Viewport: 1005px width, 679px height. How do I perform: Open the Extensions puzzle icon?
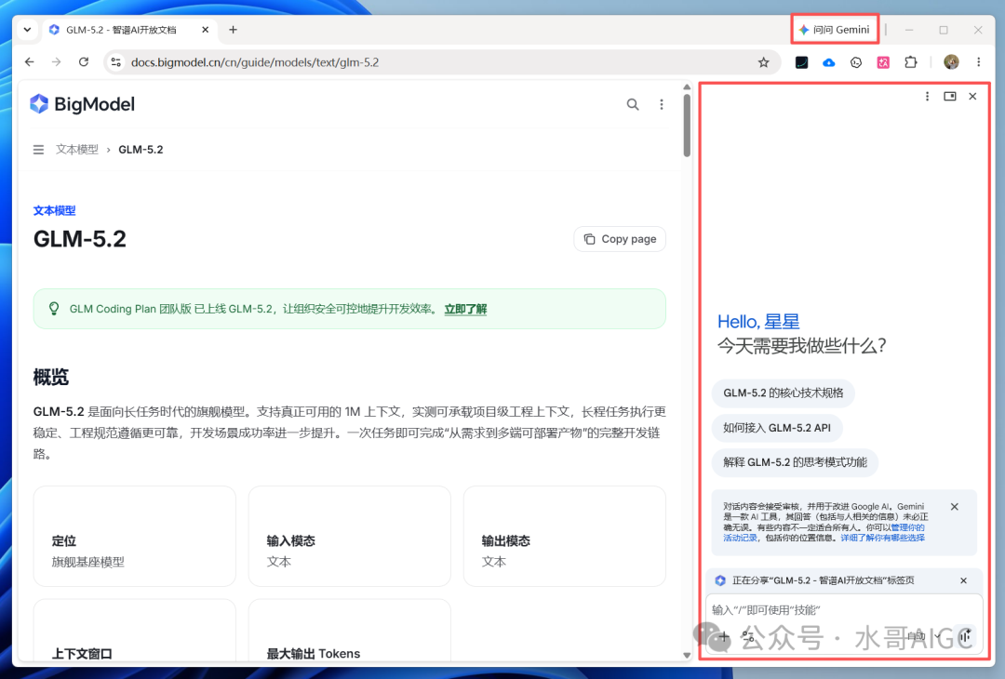(x=911, y=62)
